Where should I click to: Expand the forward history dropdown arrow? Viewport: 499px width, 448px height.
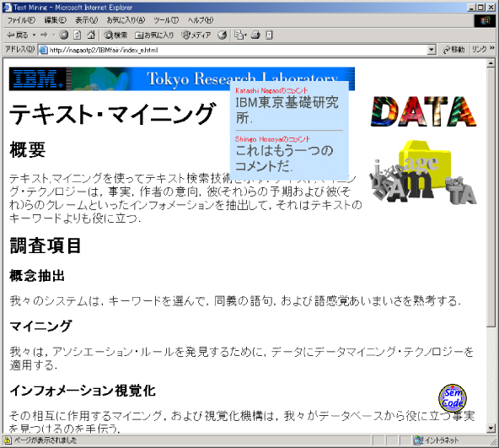[54, 35]
